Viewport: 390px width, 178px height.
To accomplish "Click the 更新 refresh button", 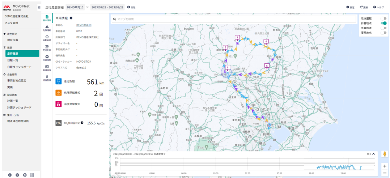I will pos(364,7).
